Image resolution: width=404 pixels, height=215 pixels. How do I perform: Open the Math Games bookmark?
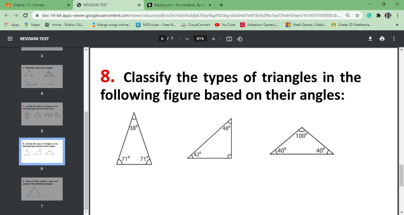point(306,25)
